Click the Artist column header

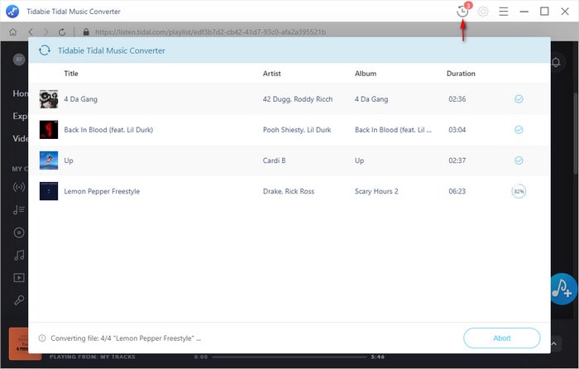tap(272, 74)
